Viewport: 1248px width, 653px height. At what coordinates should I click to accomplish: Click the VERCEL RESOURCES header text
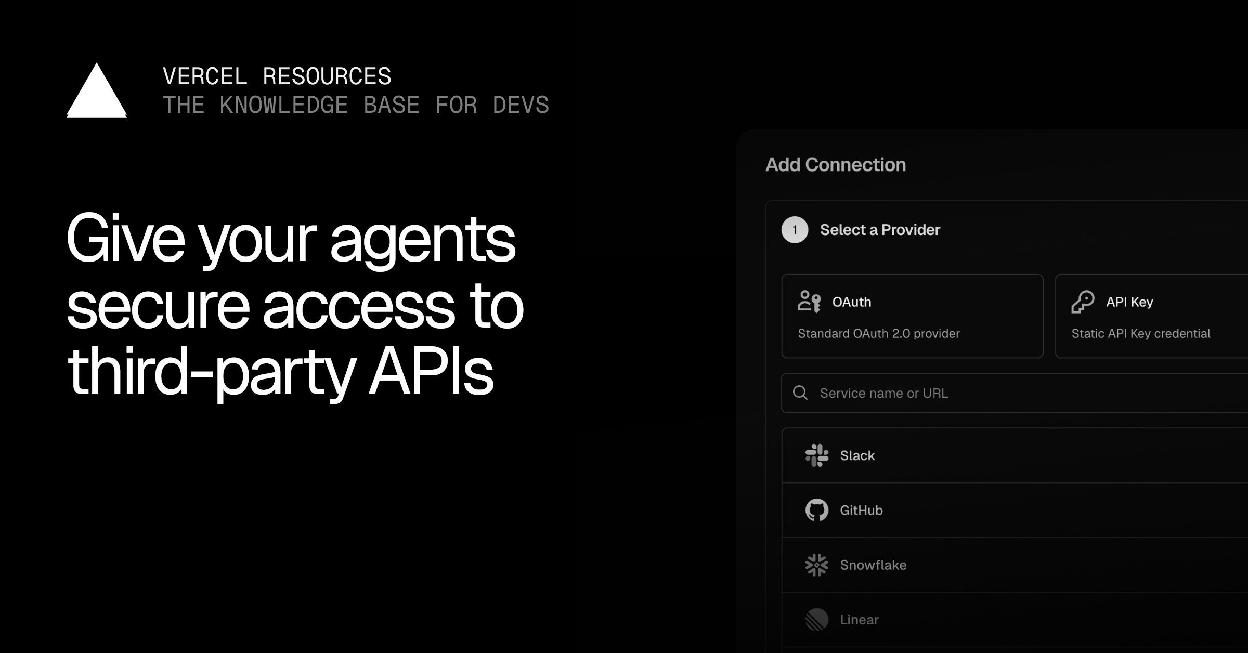pyautogui.click(x=277, y=76)
